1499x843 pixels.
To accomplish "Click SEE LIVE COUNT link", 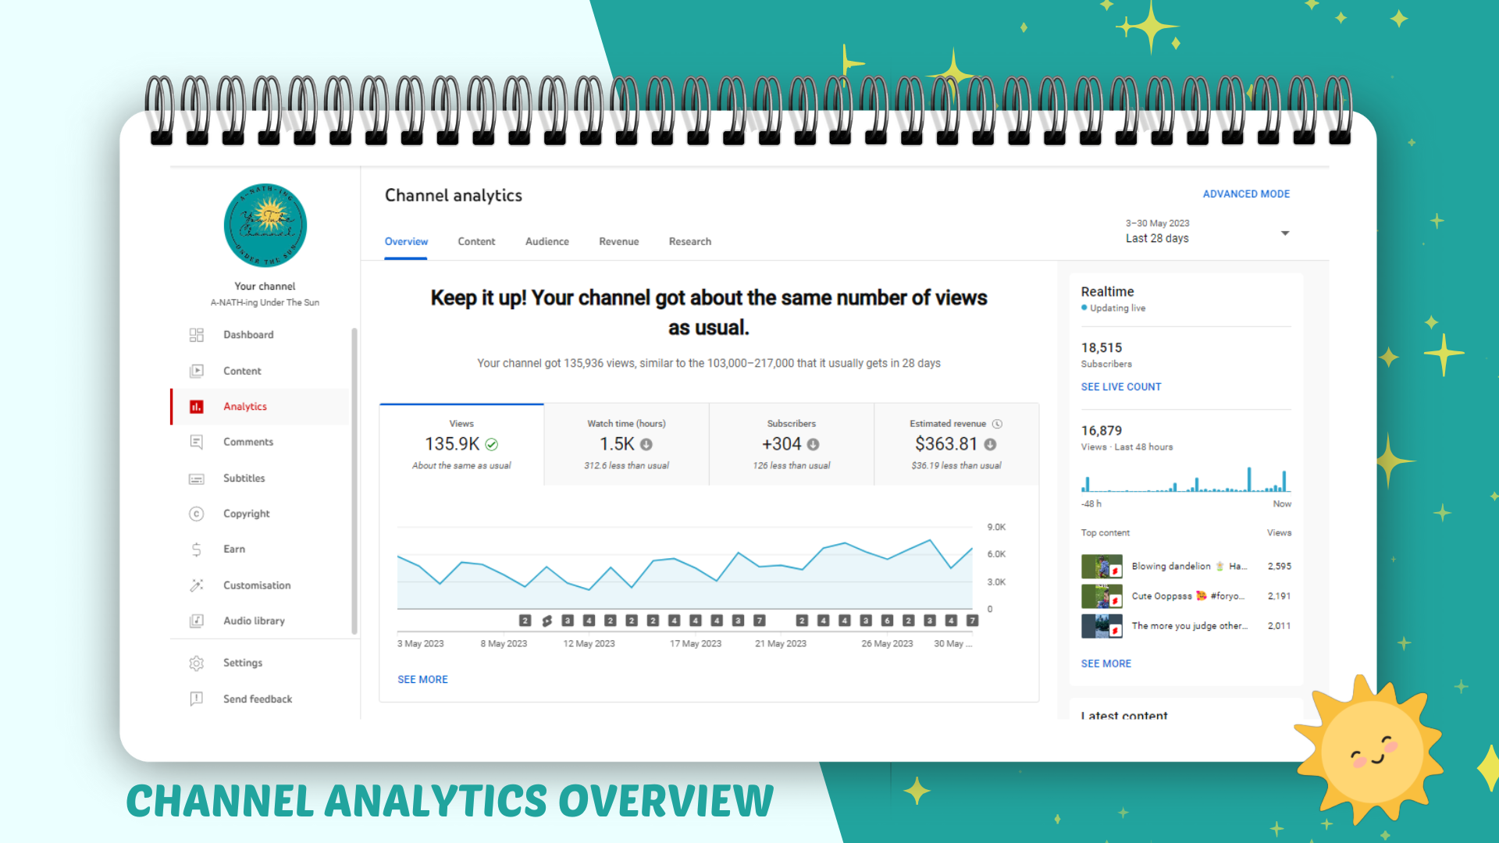I will (1120, 386).
